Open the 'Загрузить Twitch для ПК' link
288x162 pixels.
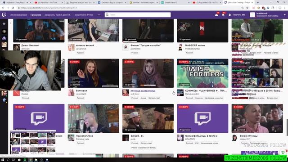(x=57, y=15)
